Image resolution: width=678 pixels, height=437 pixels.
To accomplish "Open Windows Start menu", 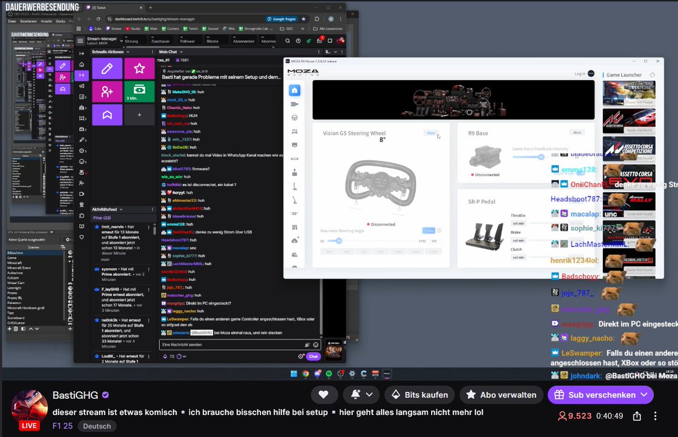I will tap(293, 374).
